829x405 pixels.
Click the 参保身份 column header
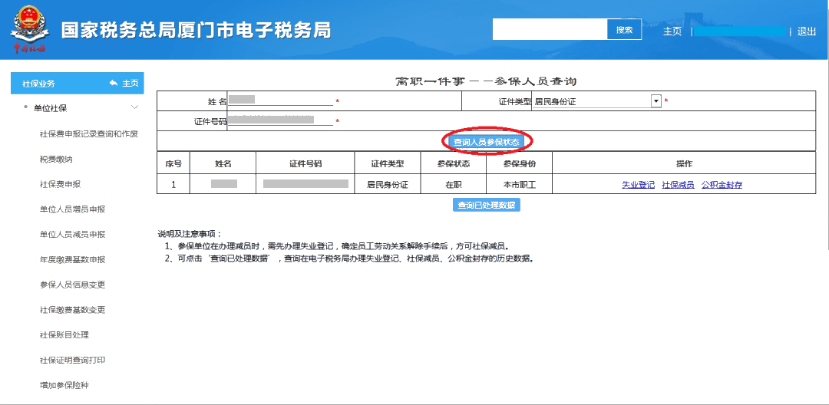click(x=519, y=163)
